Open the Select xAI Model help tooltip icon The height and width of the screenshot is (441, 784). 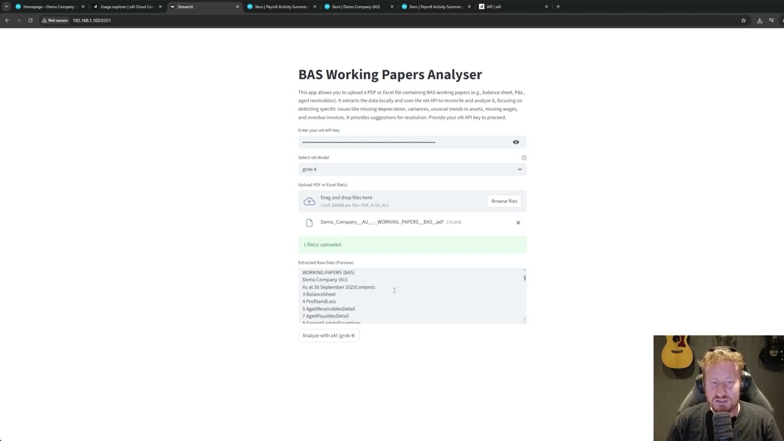[524, 157]
